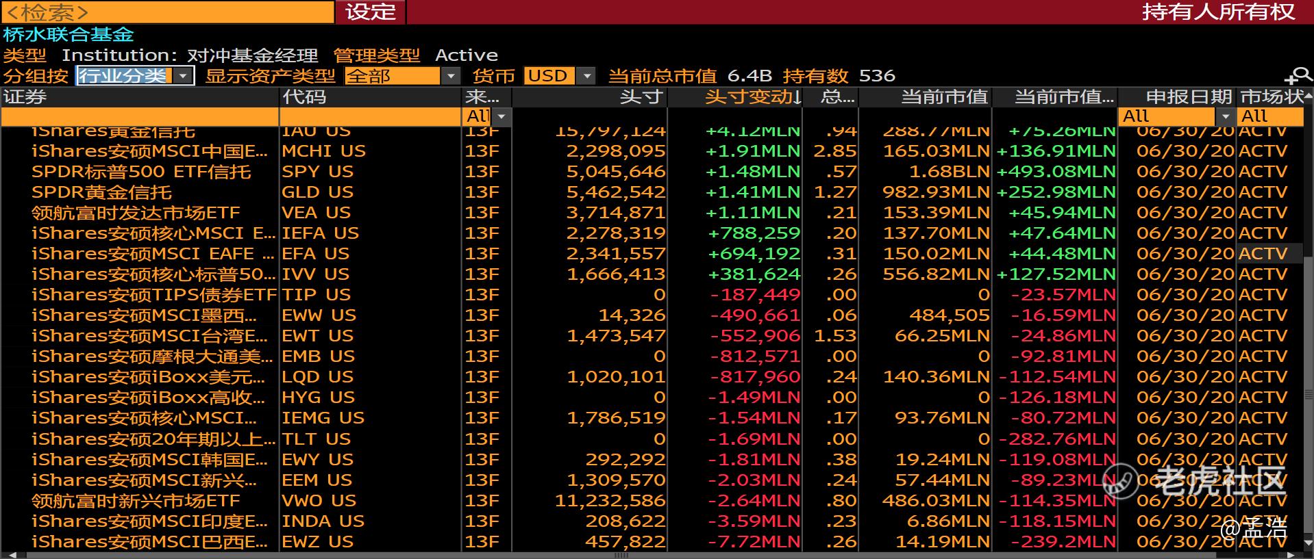This screenshot has height=559, width=1314.
Task: Click ticker TLT US
Action: pyautogui.click(x=317, y=439)
